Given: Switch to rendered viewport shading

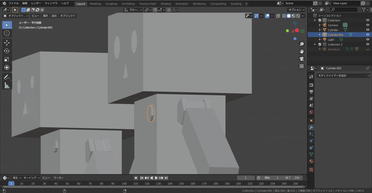Looking at the screenshot, I should click(298, 16).
